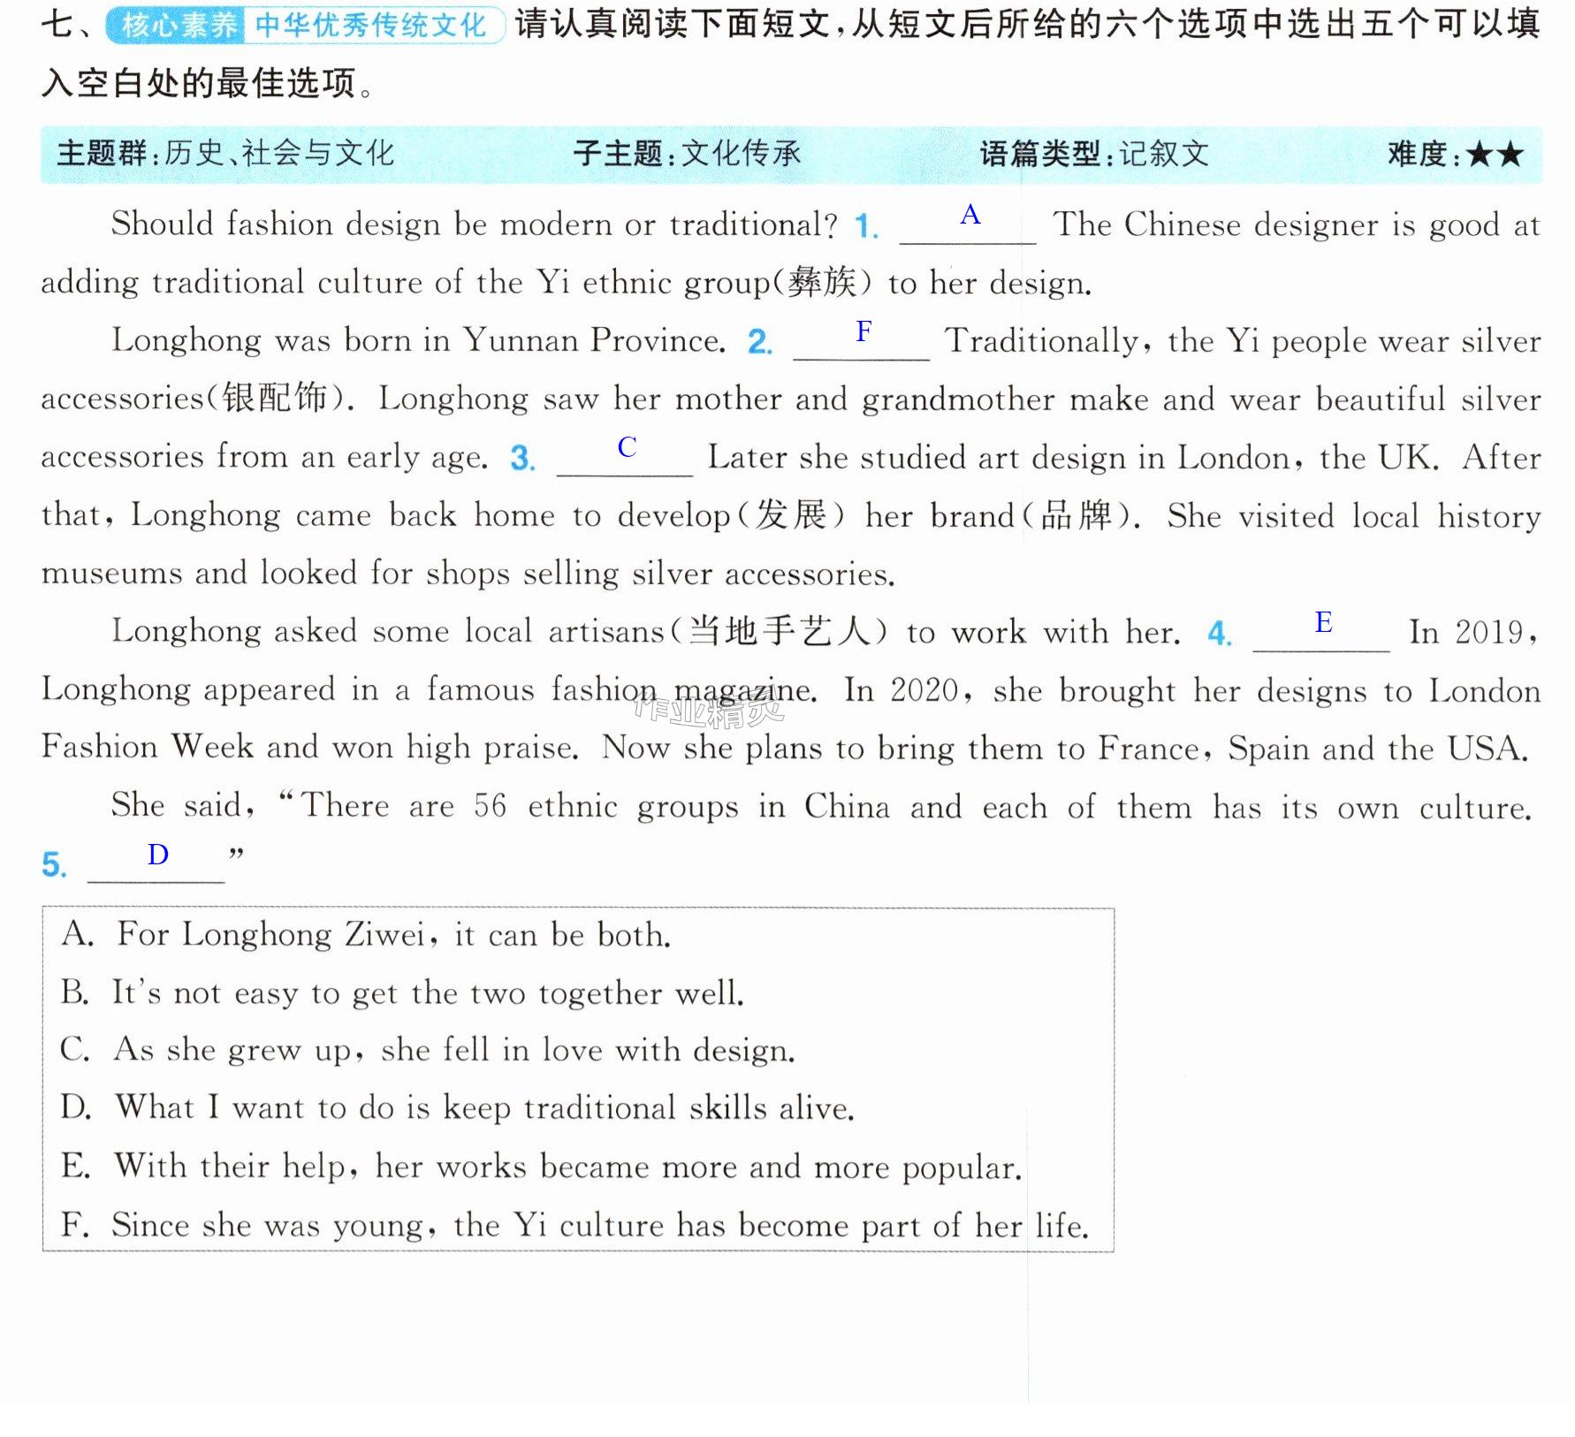1575x1437 pixels.
Task: Click the blank after number 3
Action: [x=624, y=459]
